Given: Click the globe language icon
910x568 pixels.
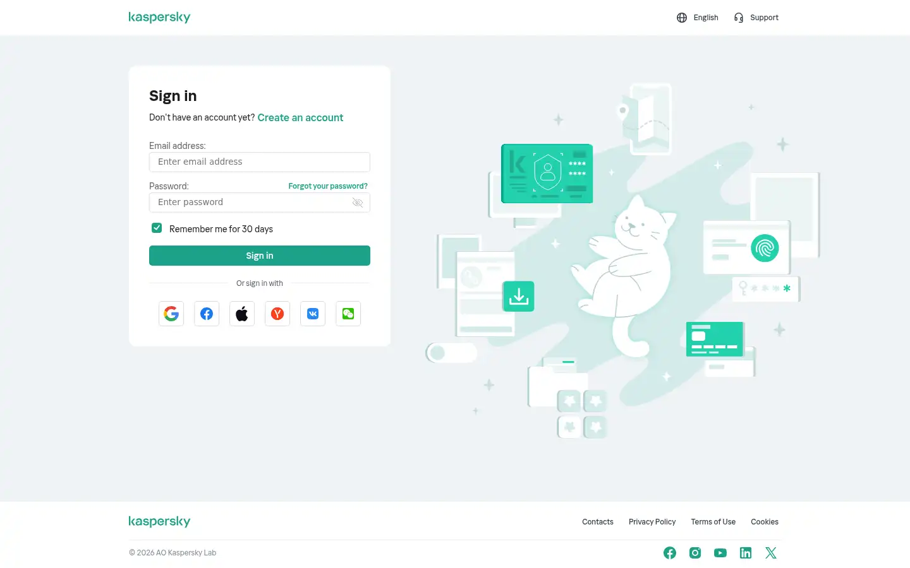Looking at the screenshot, I should pos(682,18).
